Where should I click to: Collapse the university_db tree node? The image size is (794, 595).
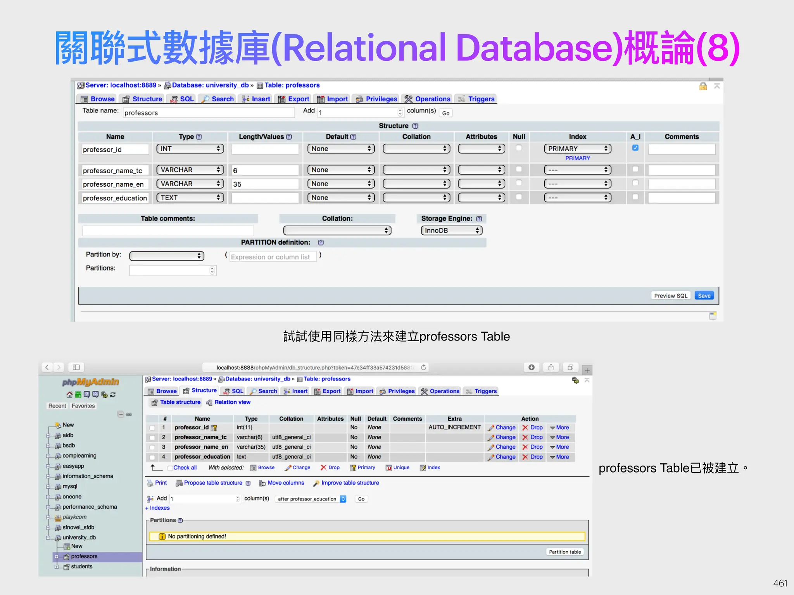(48, 538)
